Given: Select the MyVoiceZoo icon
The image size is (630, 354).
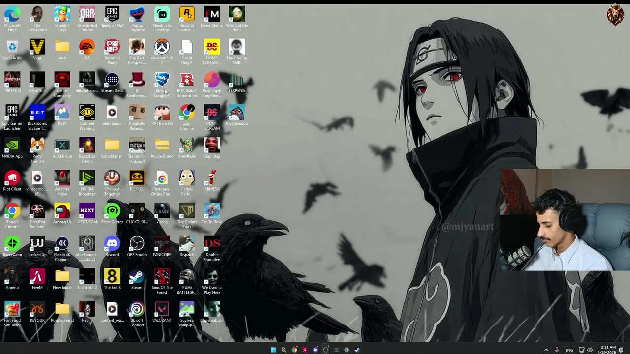Looking at the screenshot, I should click(237, 116).
